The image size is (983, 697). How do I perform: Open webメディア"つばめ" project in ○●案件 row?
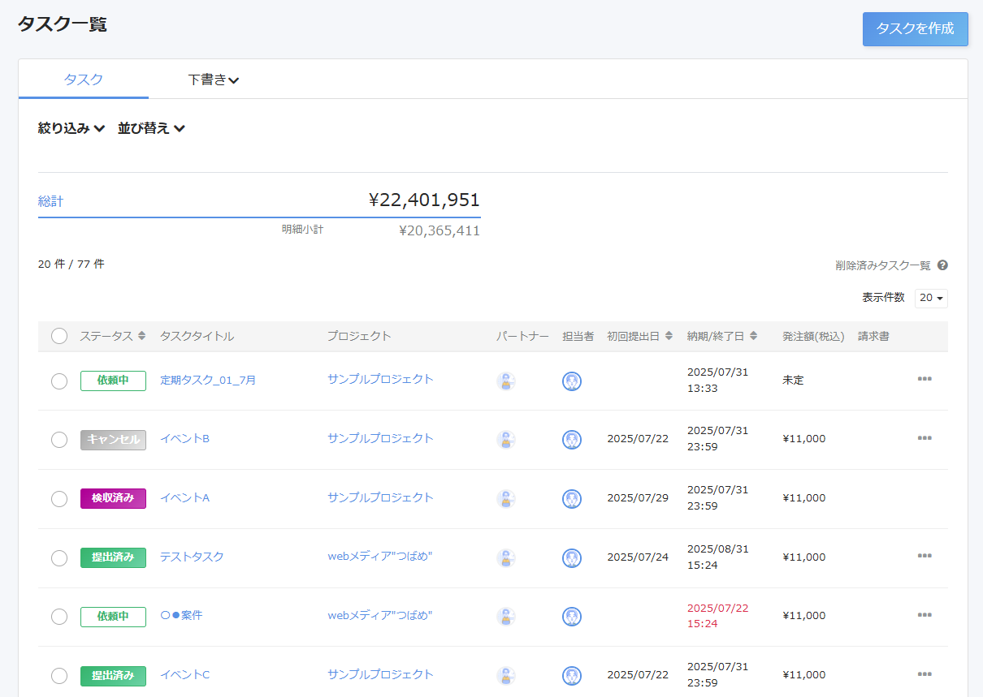coord(380,615)
